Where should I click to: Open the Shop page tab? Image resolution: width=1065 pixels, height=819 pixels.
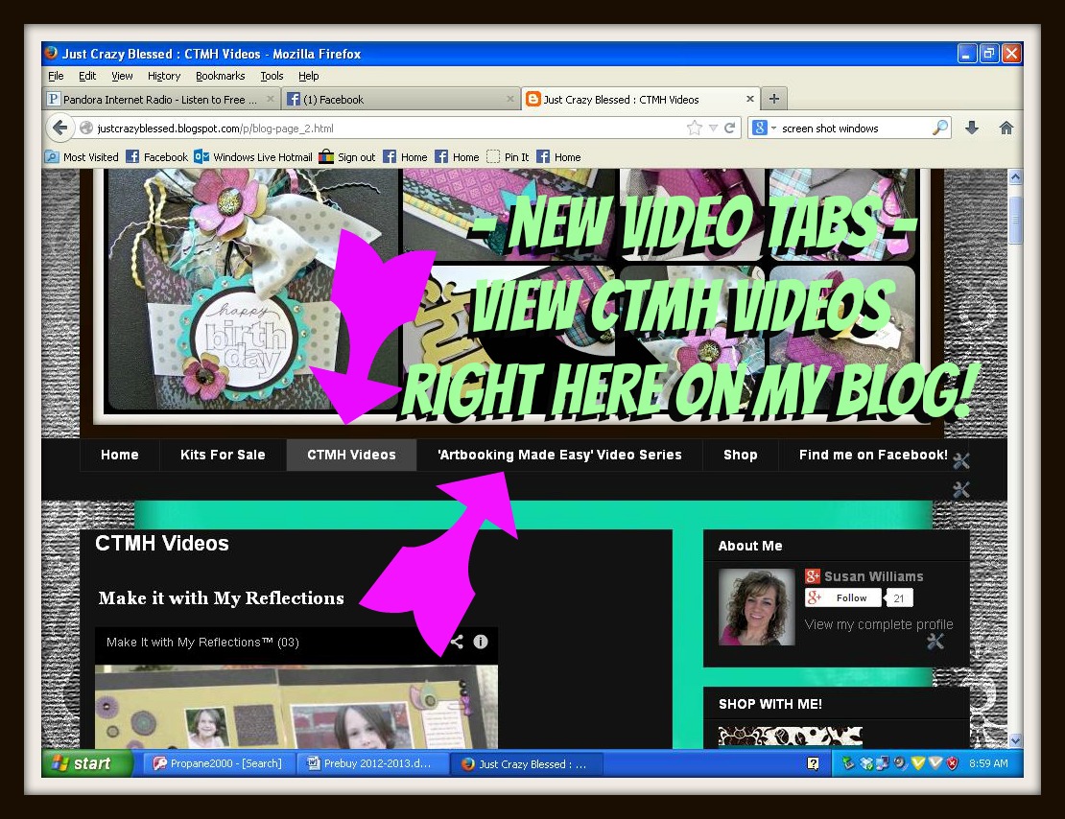pos(741,455)
